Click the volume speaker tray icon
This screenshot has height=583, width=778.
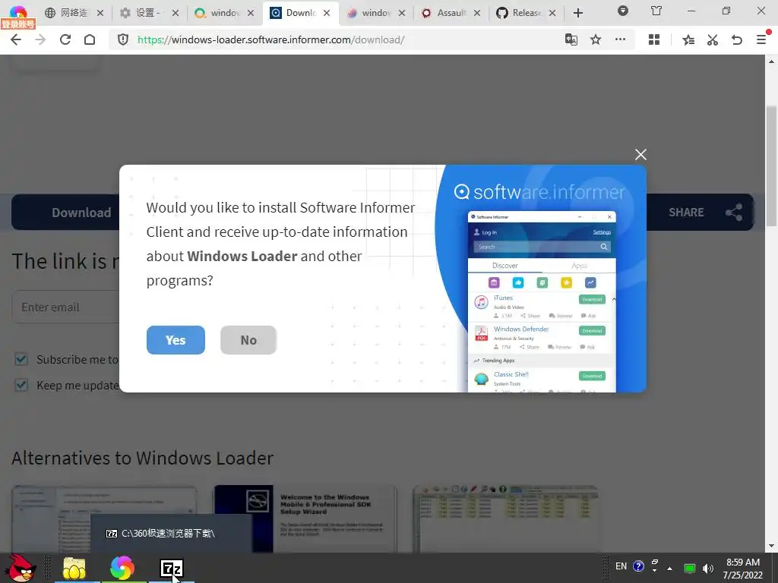pos(708,569)
